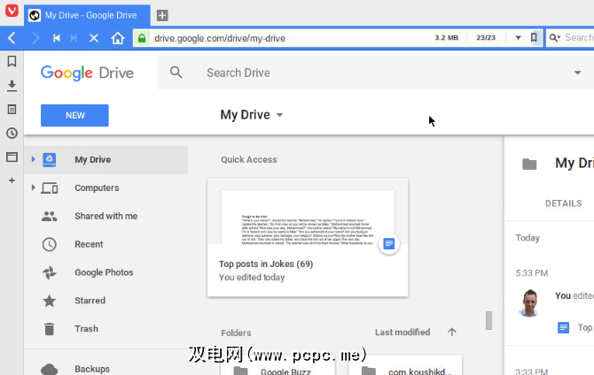
Task: Open Vivaldi window panel
Action: pyautogui.click(x=12, y=157)
